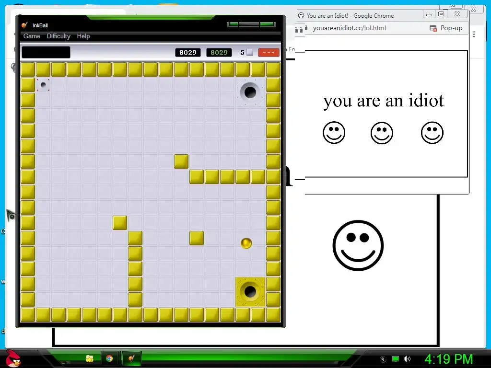The height and width of the screenshot is (368, 491).
Task: Expand the hidden tray icons arrow
Action: [383, 359]
